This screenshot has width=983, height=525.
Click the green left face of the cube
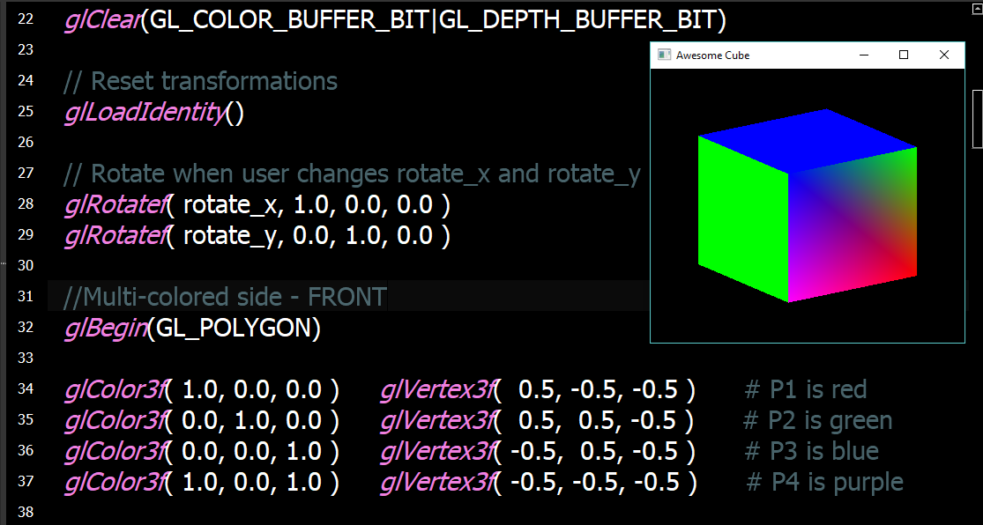click(742, 218)
